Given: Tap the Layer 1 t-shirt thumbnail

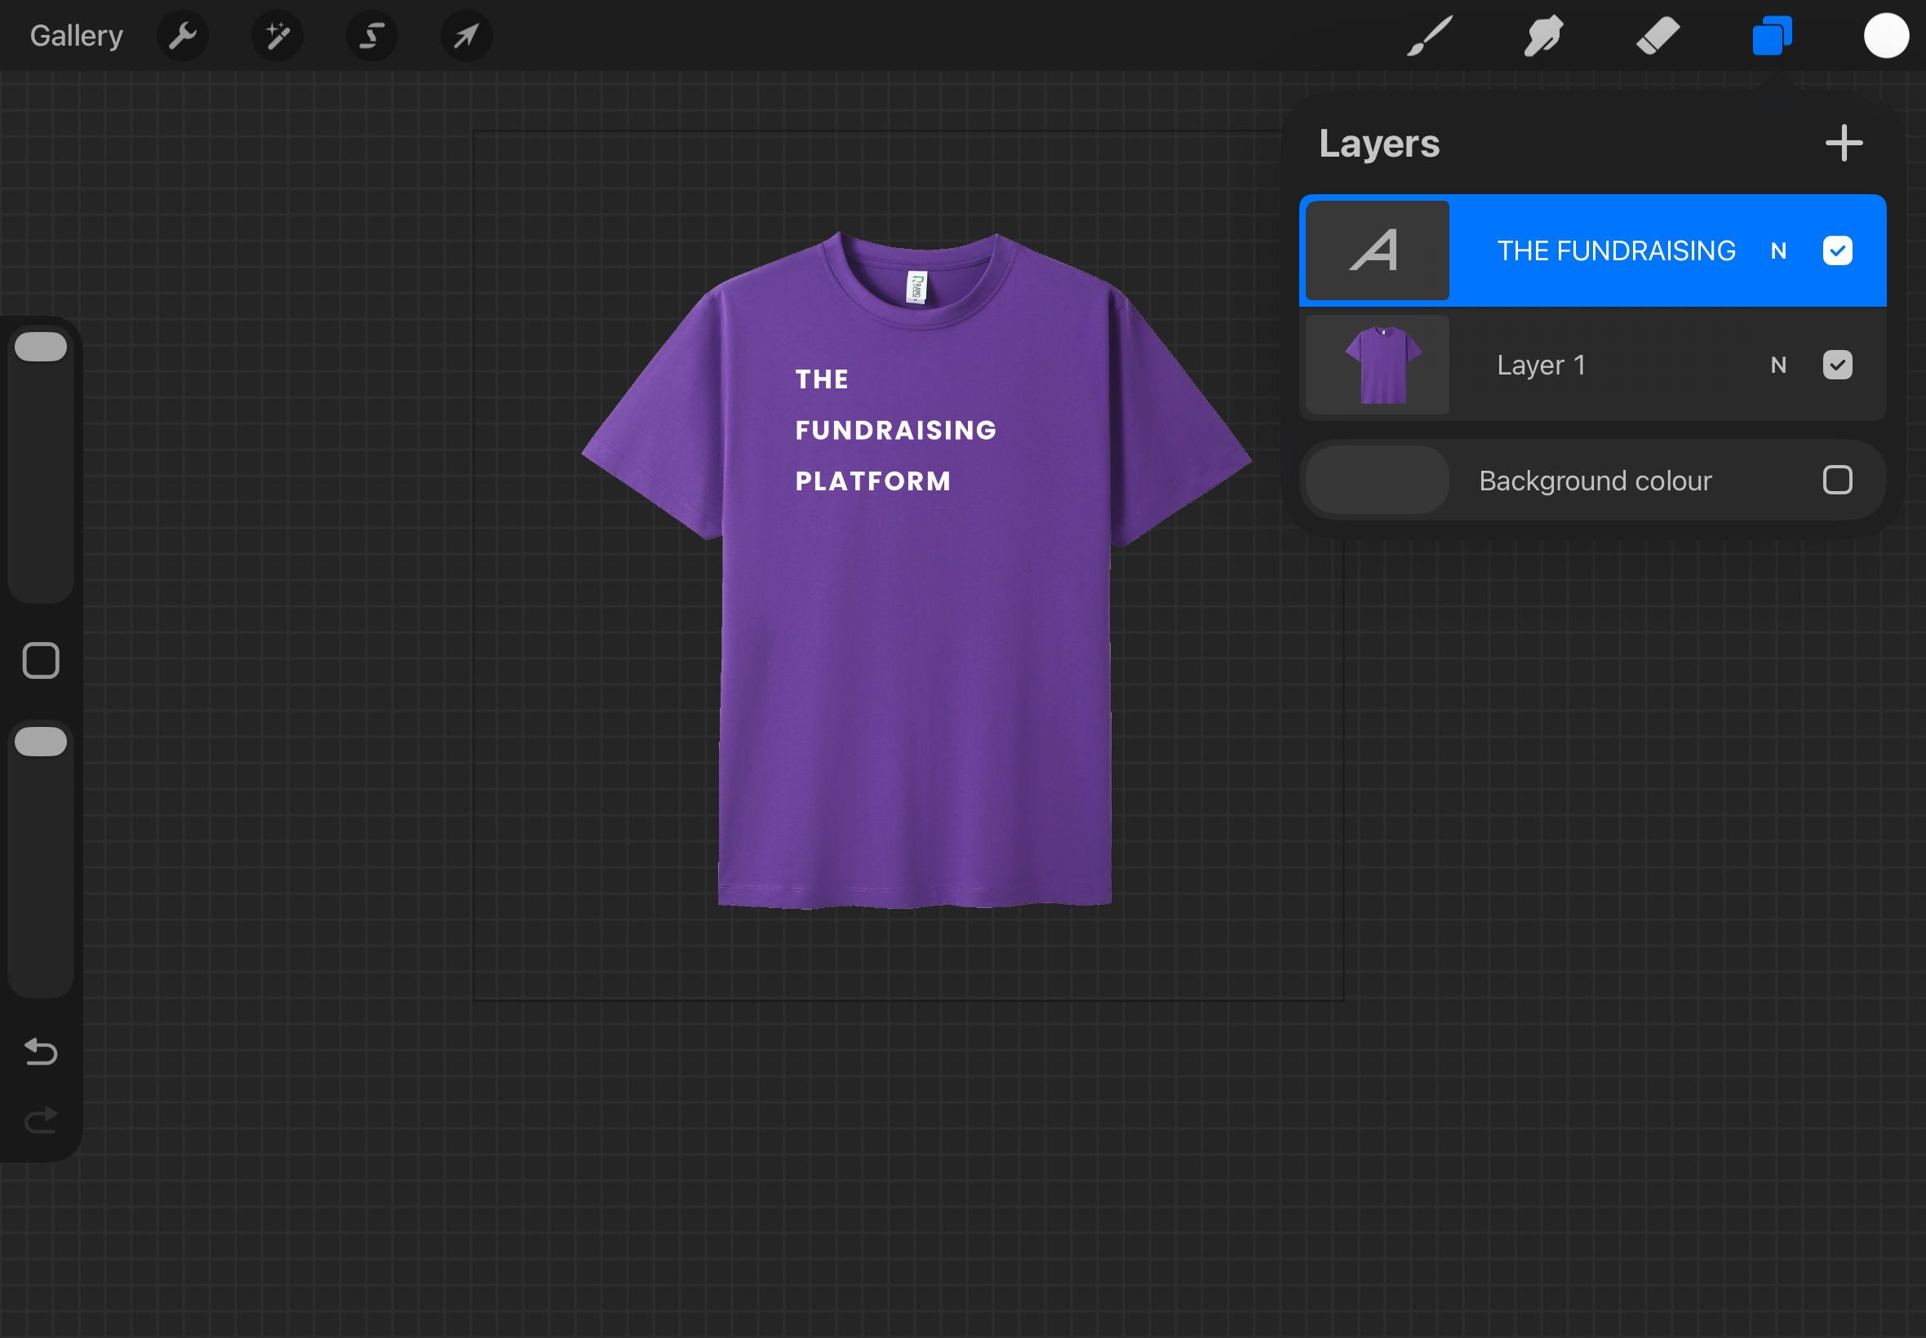Looking at the screenshot, I should [1378, 365].
